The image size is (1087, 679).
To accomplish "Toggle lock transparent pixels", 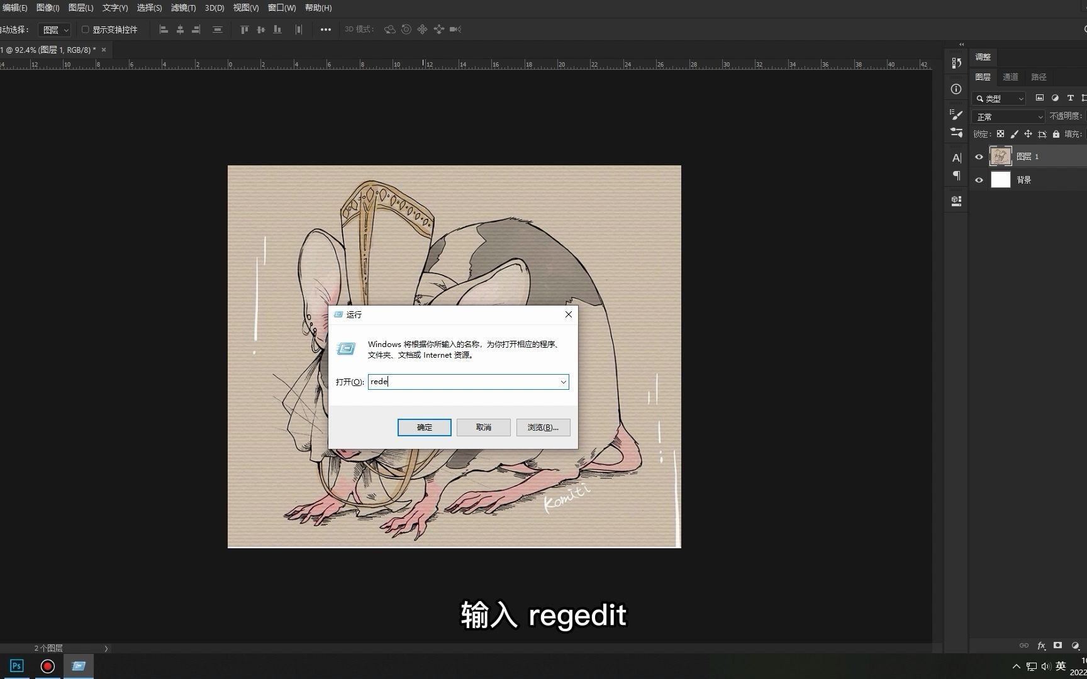I will pyautogui.click(x=1000, y=134).
